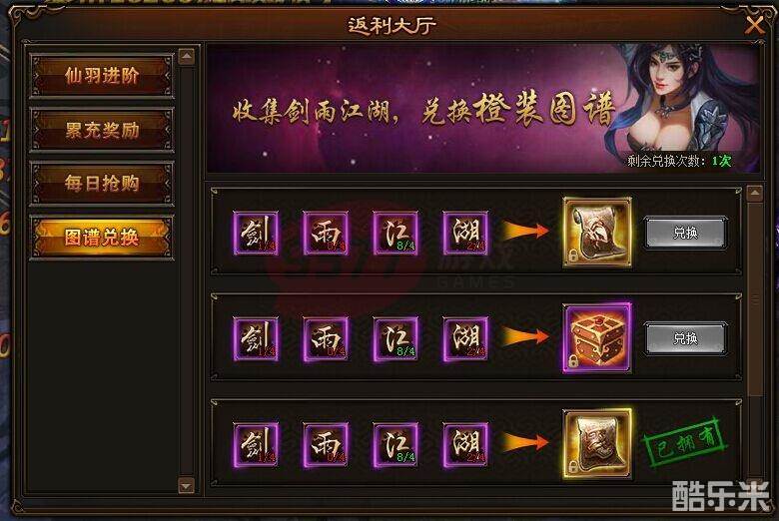The width and height of the screenshot is (779, 521).
Task: Click the exchange list scroll up arrow
Action: click(755, 194)
